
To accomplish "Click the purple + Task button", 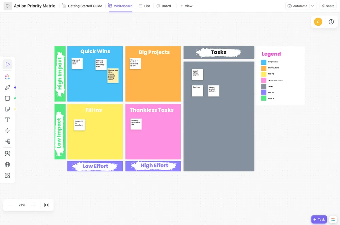I will point(319,219).
